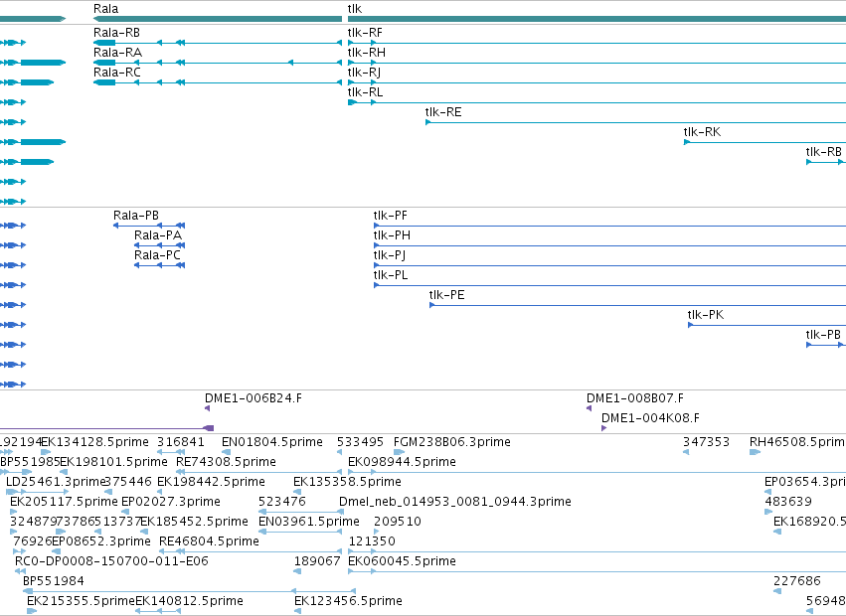This screenshot has height=616, width=846.
Task: Pick the tlk-PJ protein feature
Action: point(390,255)
